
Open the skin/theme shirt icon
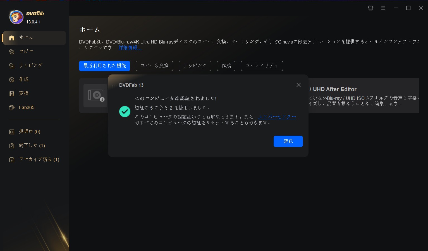(370, 8)
